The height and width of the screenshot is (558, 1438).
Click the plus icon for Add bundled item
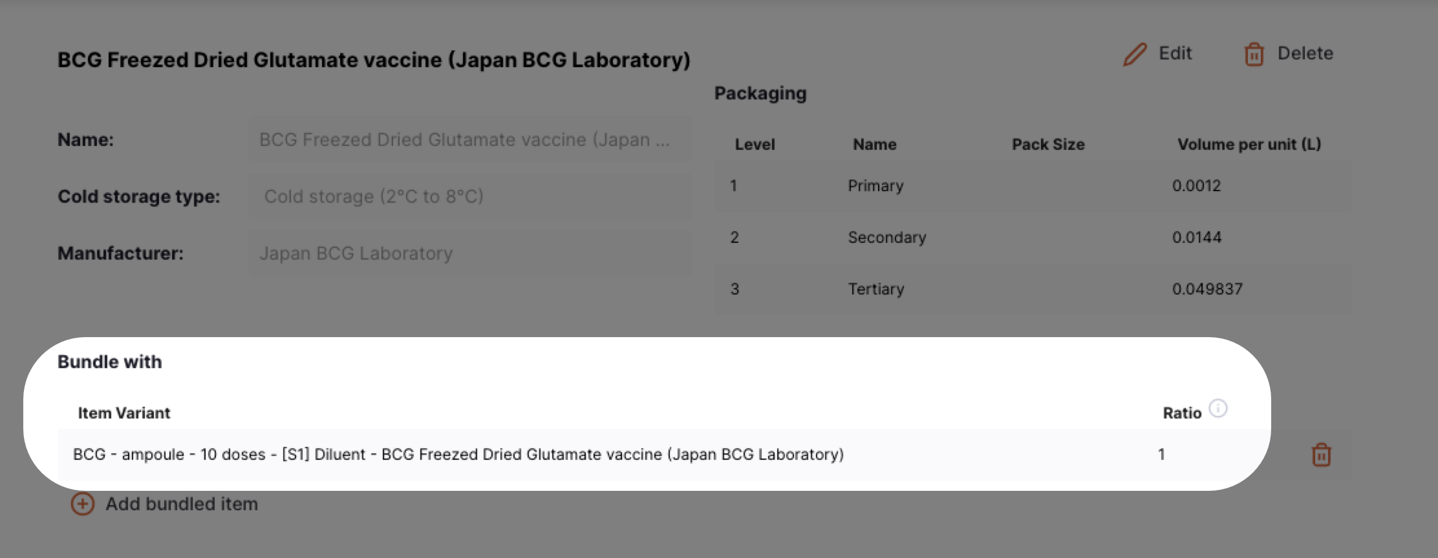coord(83,504)
